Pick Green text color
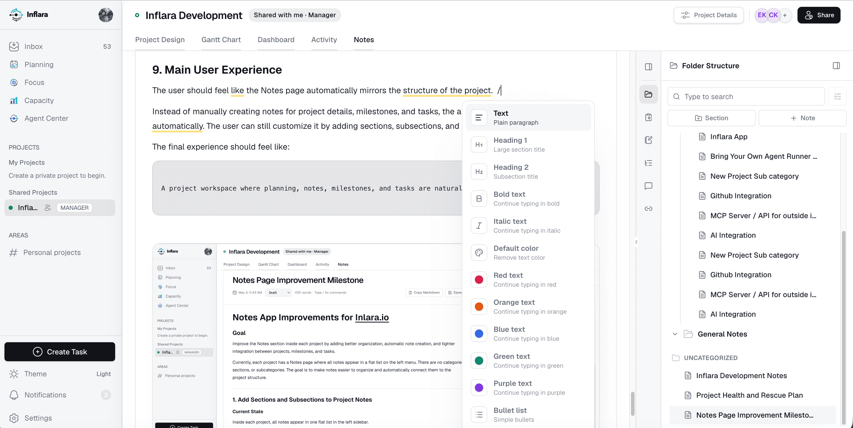This screenshot has width=853, height=428. [528, 360]
